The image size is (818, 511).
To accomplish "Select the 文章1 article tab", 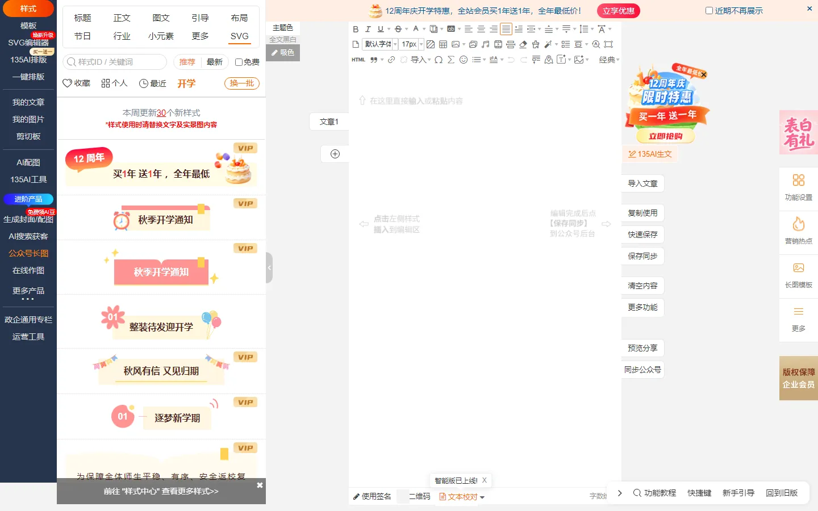I will (329, 122).
